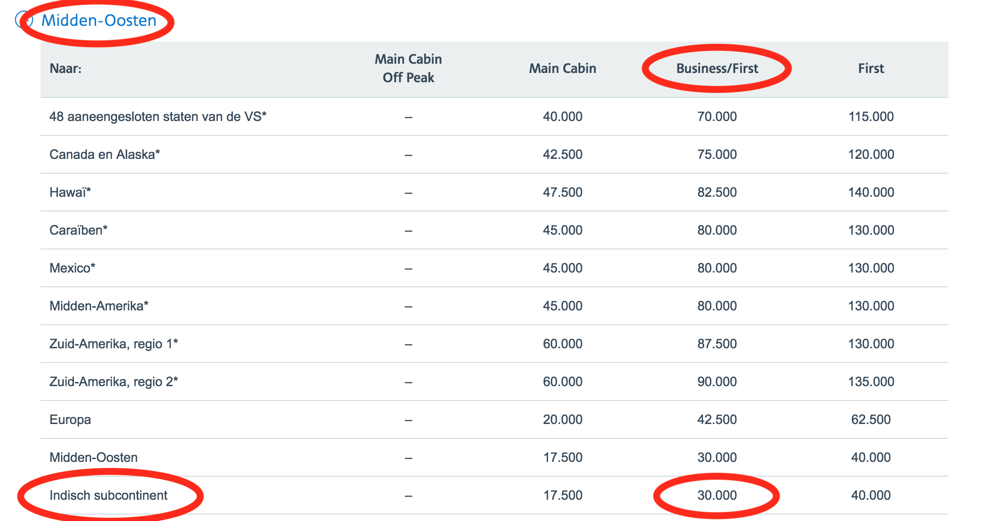Click the 30.000 Business/First value for Indisch subcontinent
Image resolution: width=989 pixels, height=521 pixels.
pos(717,495)
